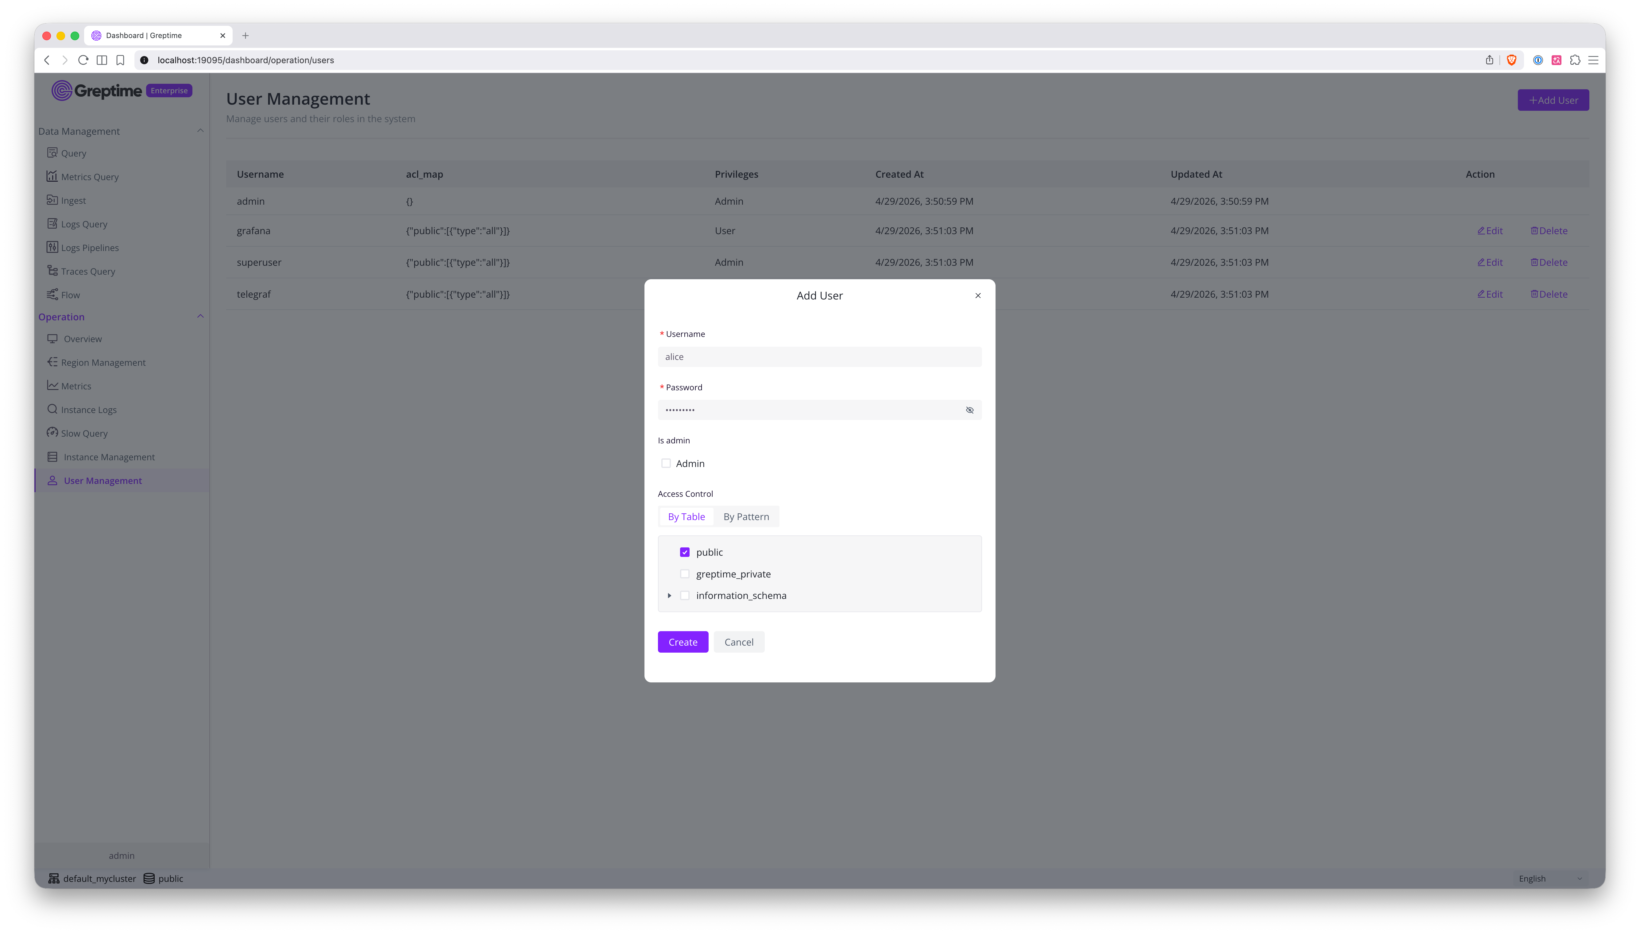This screenshot has height=934, width=1640.
Task: Collapse the Operation sidebar section
Action: pyautogui.click(x=200, y=316)
